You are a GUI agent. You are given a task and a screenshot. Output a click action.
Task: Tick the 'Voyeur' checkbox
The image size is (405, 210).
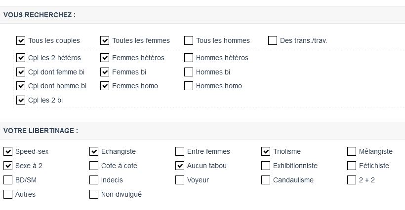(180, 180)
